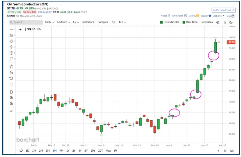
Task: Select the 20Y range
Action: click(100, 151)
